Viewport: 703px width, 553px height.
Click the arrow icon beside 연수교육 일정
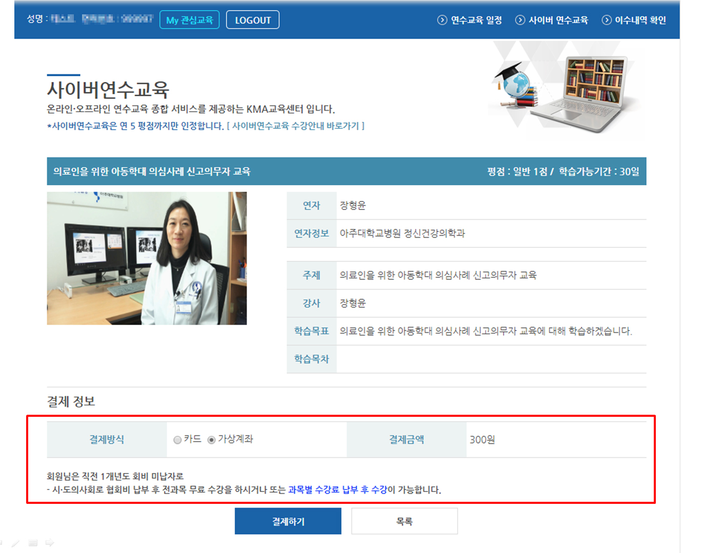click(442, 20)
